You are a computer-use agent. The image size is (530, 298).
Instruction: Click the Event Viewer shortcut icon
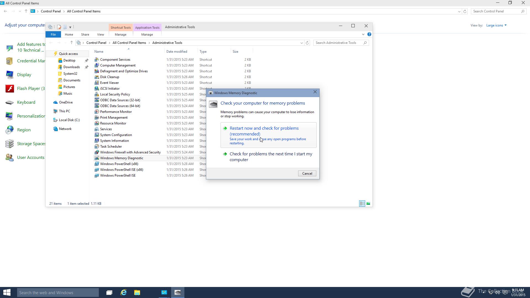pos(97,83)
